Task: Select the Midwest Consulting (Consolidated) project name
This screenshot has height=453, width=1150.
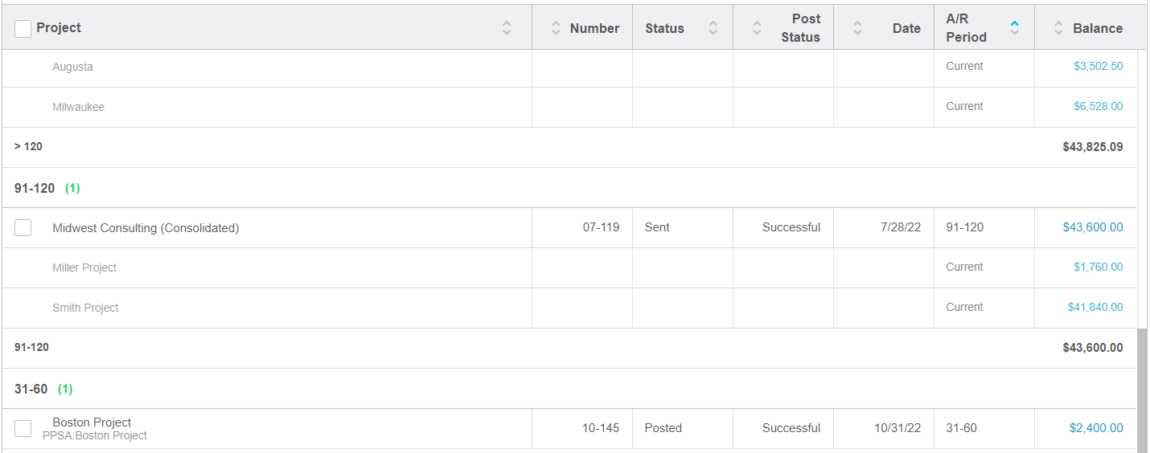Action: pyautogui.click(x=146, y=228)
